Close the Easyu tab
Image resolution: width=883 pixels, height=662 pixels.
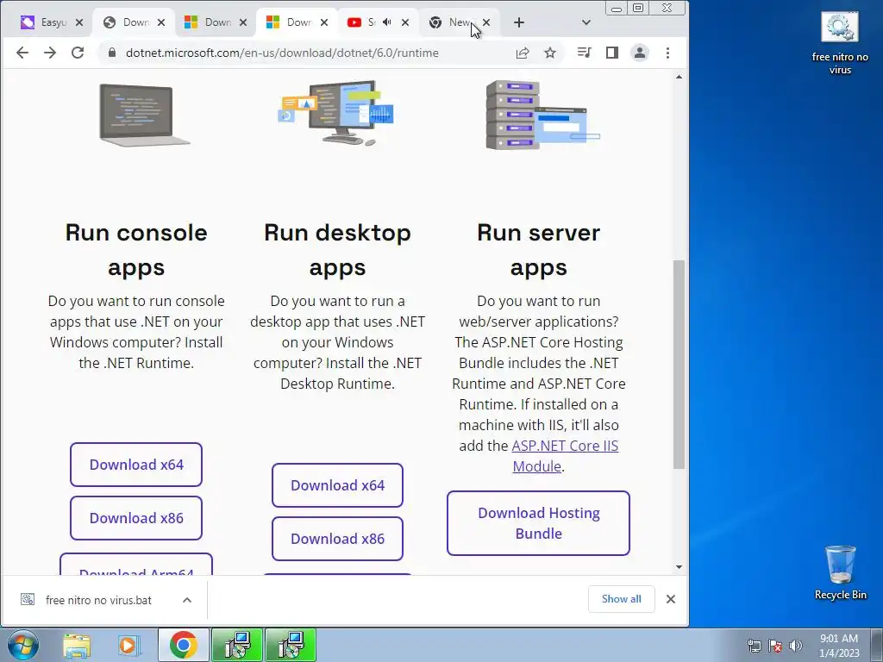click(79, 22)
